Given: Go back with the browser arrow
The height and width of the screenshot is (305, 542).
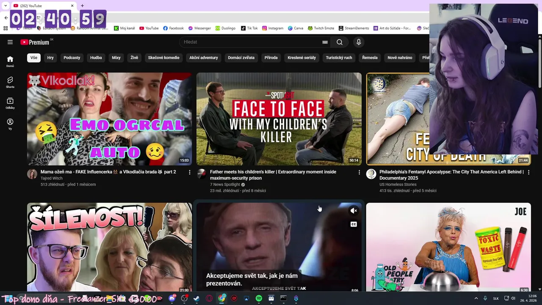Looking at the screenshot, I should [6, 18].
